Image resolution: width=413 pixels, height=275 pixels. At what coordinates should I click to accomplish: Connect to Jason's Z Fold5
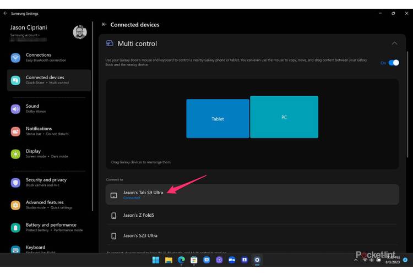pos(252,215)
